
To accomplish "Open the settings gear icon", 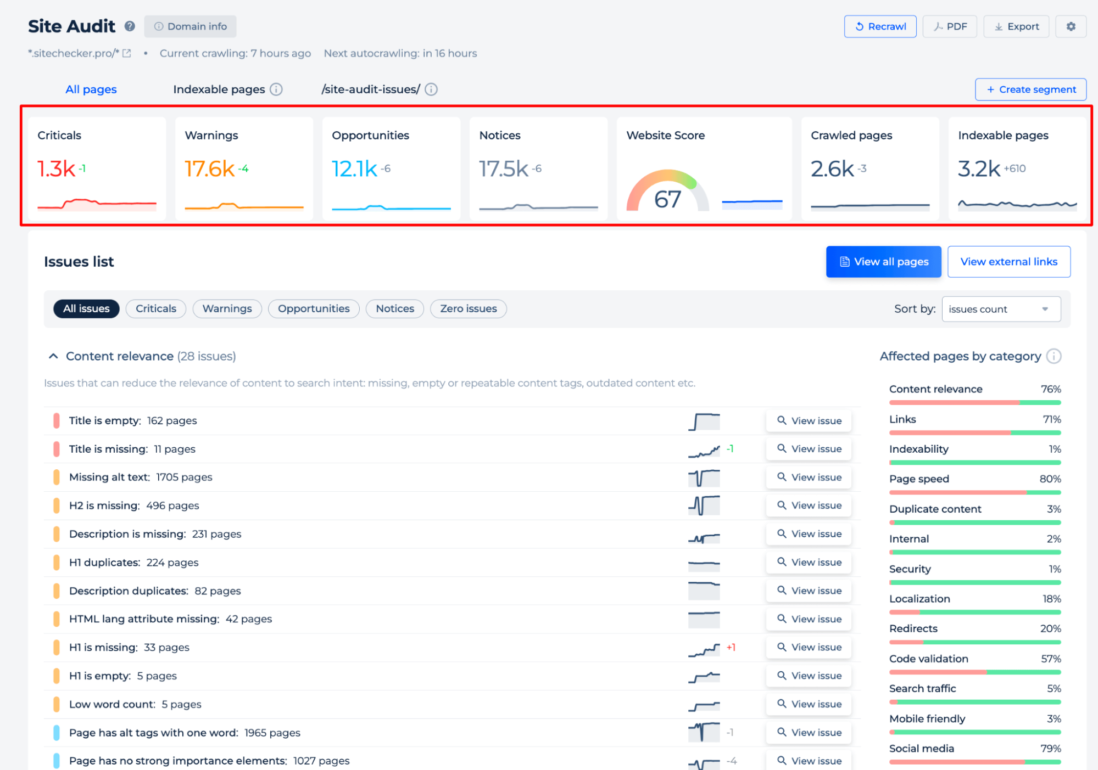I will coord(1071,26).
